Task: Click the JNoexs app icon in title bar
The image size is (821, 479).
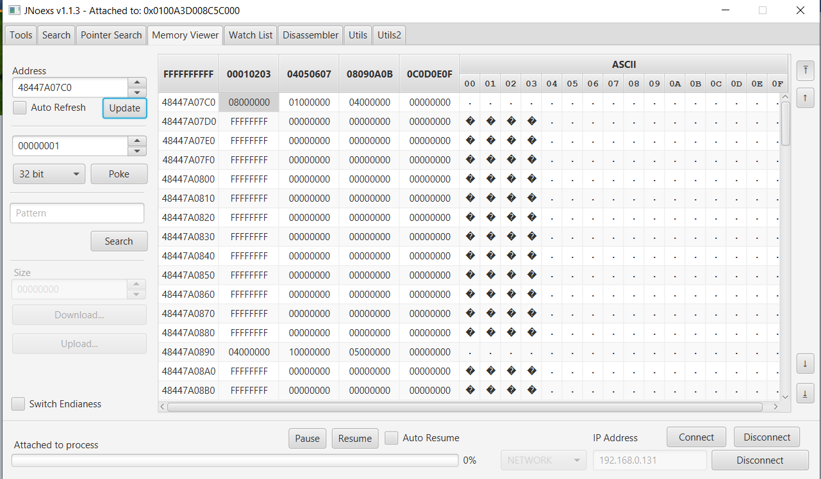Action: coord(13,11)
